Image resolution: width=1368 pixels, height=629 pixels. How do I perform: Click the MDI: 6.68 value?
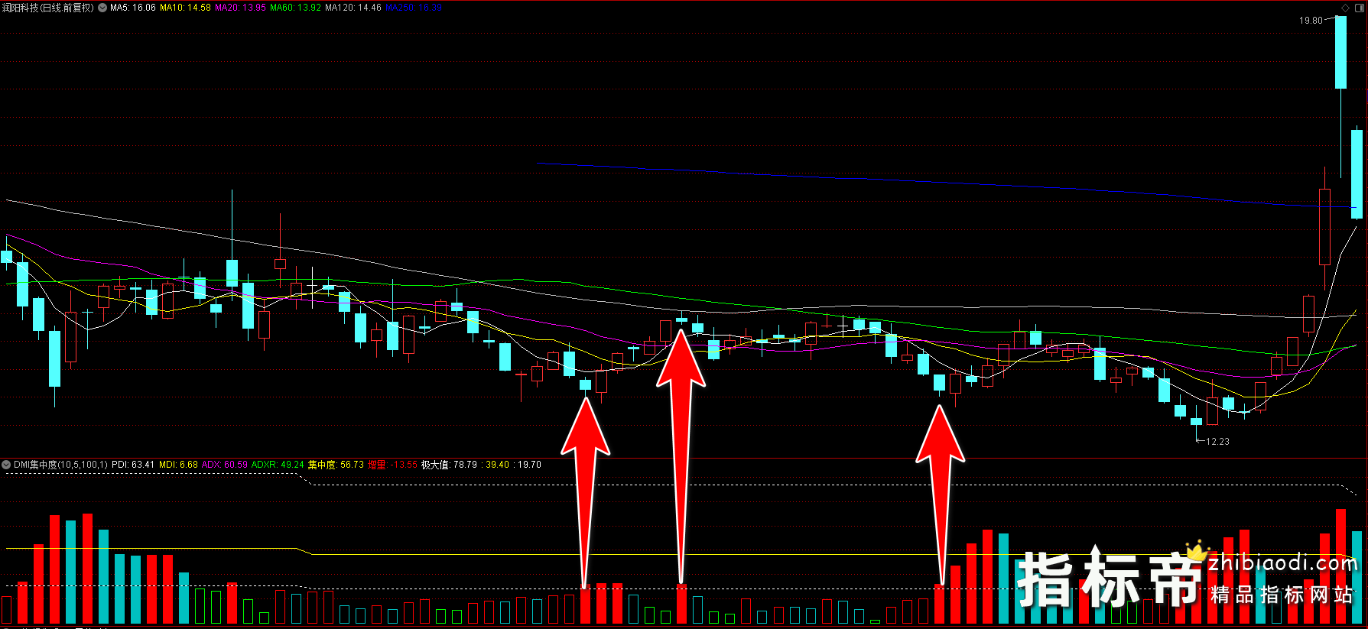(178, 465)
